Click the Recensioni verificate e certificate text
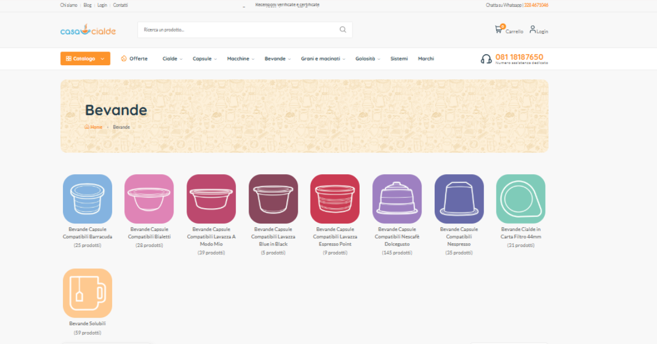Viewport: 657px width, 344px height. (x=287, y=4)
